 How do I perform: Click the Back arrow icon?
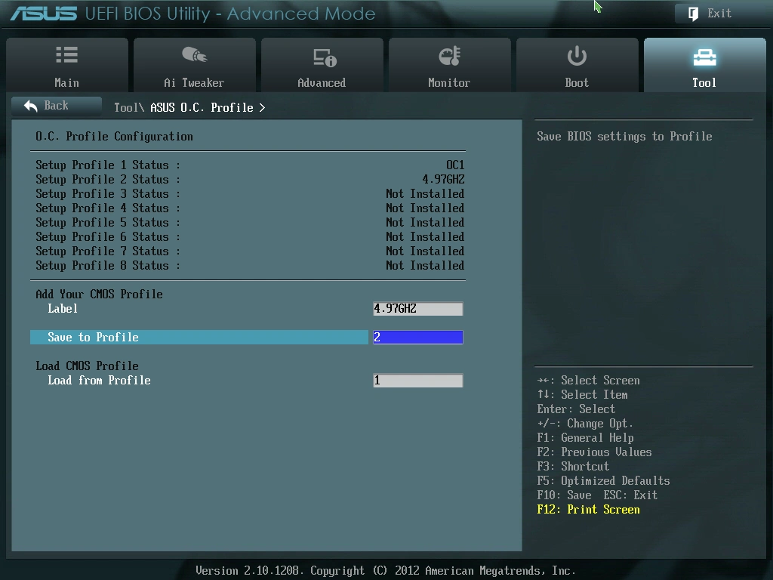[30, 106]
